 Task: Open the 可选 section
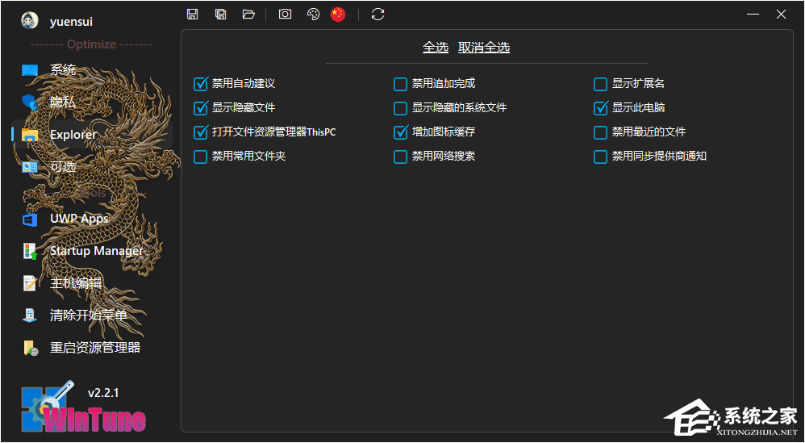[x=63, y=166]
